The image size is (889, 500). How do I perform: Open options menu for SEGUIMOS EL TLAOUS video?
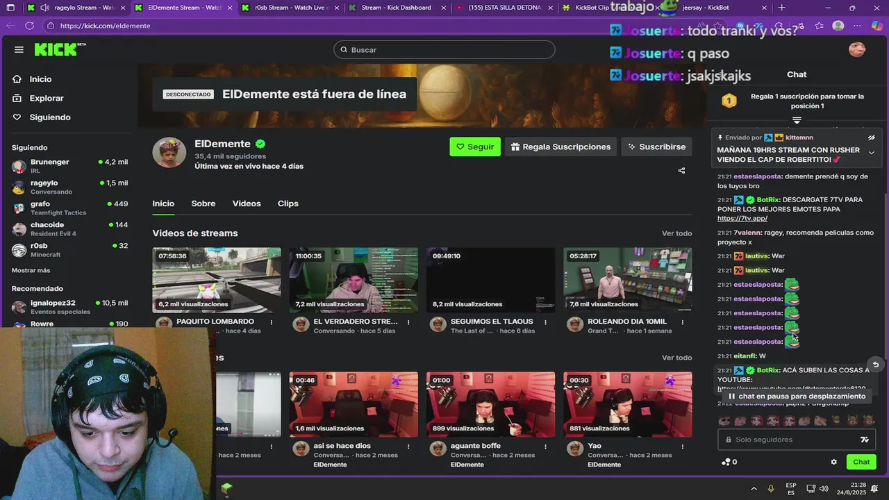[x=545, y=322]
